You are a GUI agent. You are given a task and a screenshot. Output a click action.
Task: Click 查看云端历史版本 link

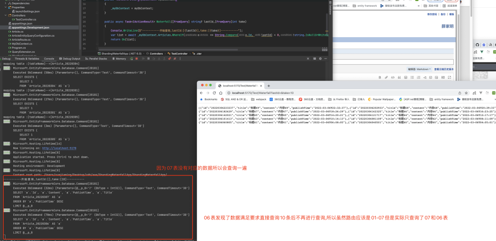[x=444, y=69]
